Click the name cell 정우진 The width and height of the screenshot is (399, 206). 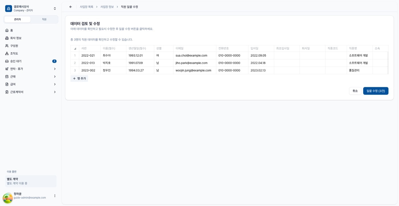(x=113, y=70)
